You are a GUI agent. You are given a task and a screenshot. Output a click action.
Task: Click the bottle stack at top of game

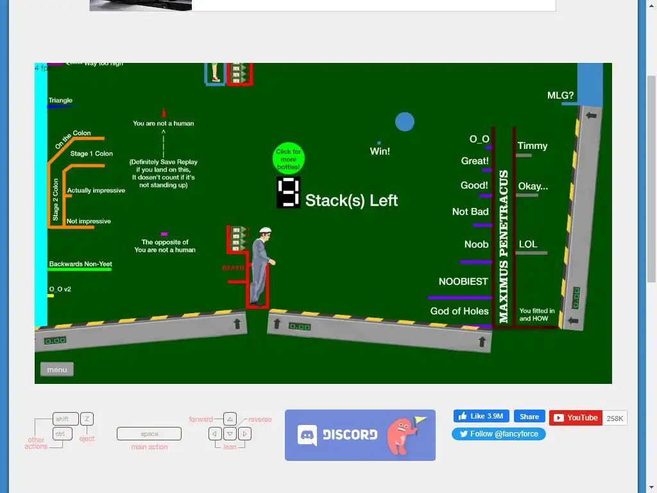point(240,73)
